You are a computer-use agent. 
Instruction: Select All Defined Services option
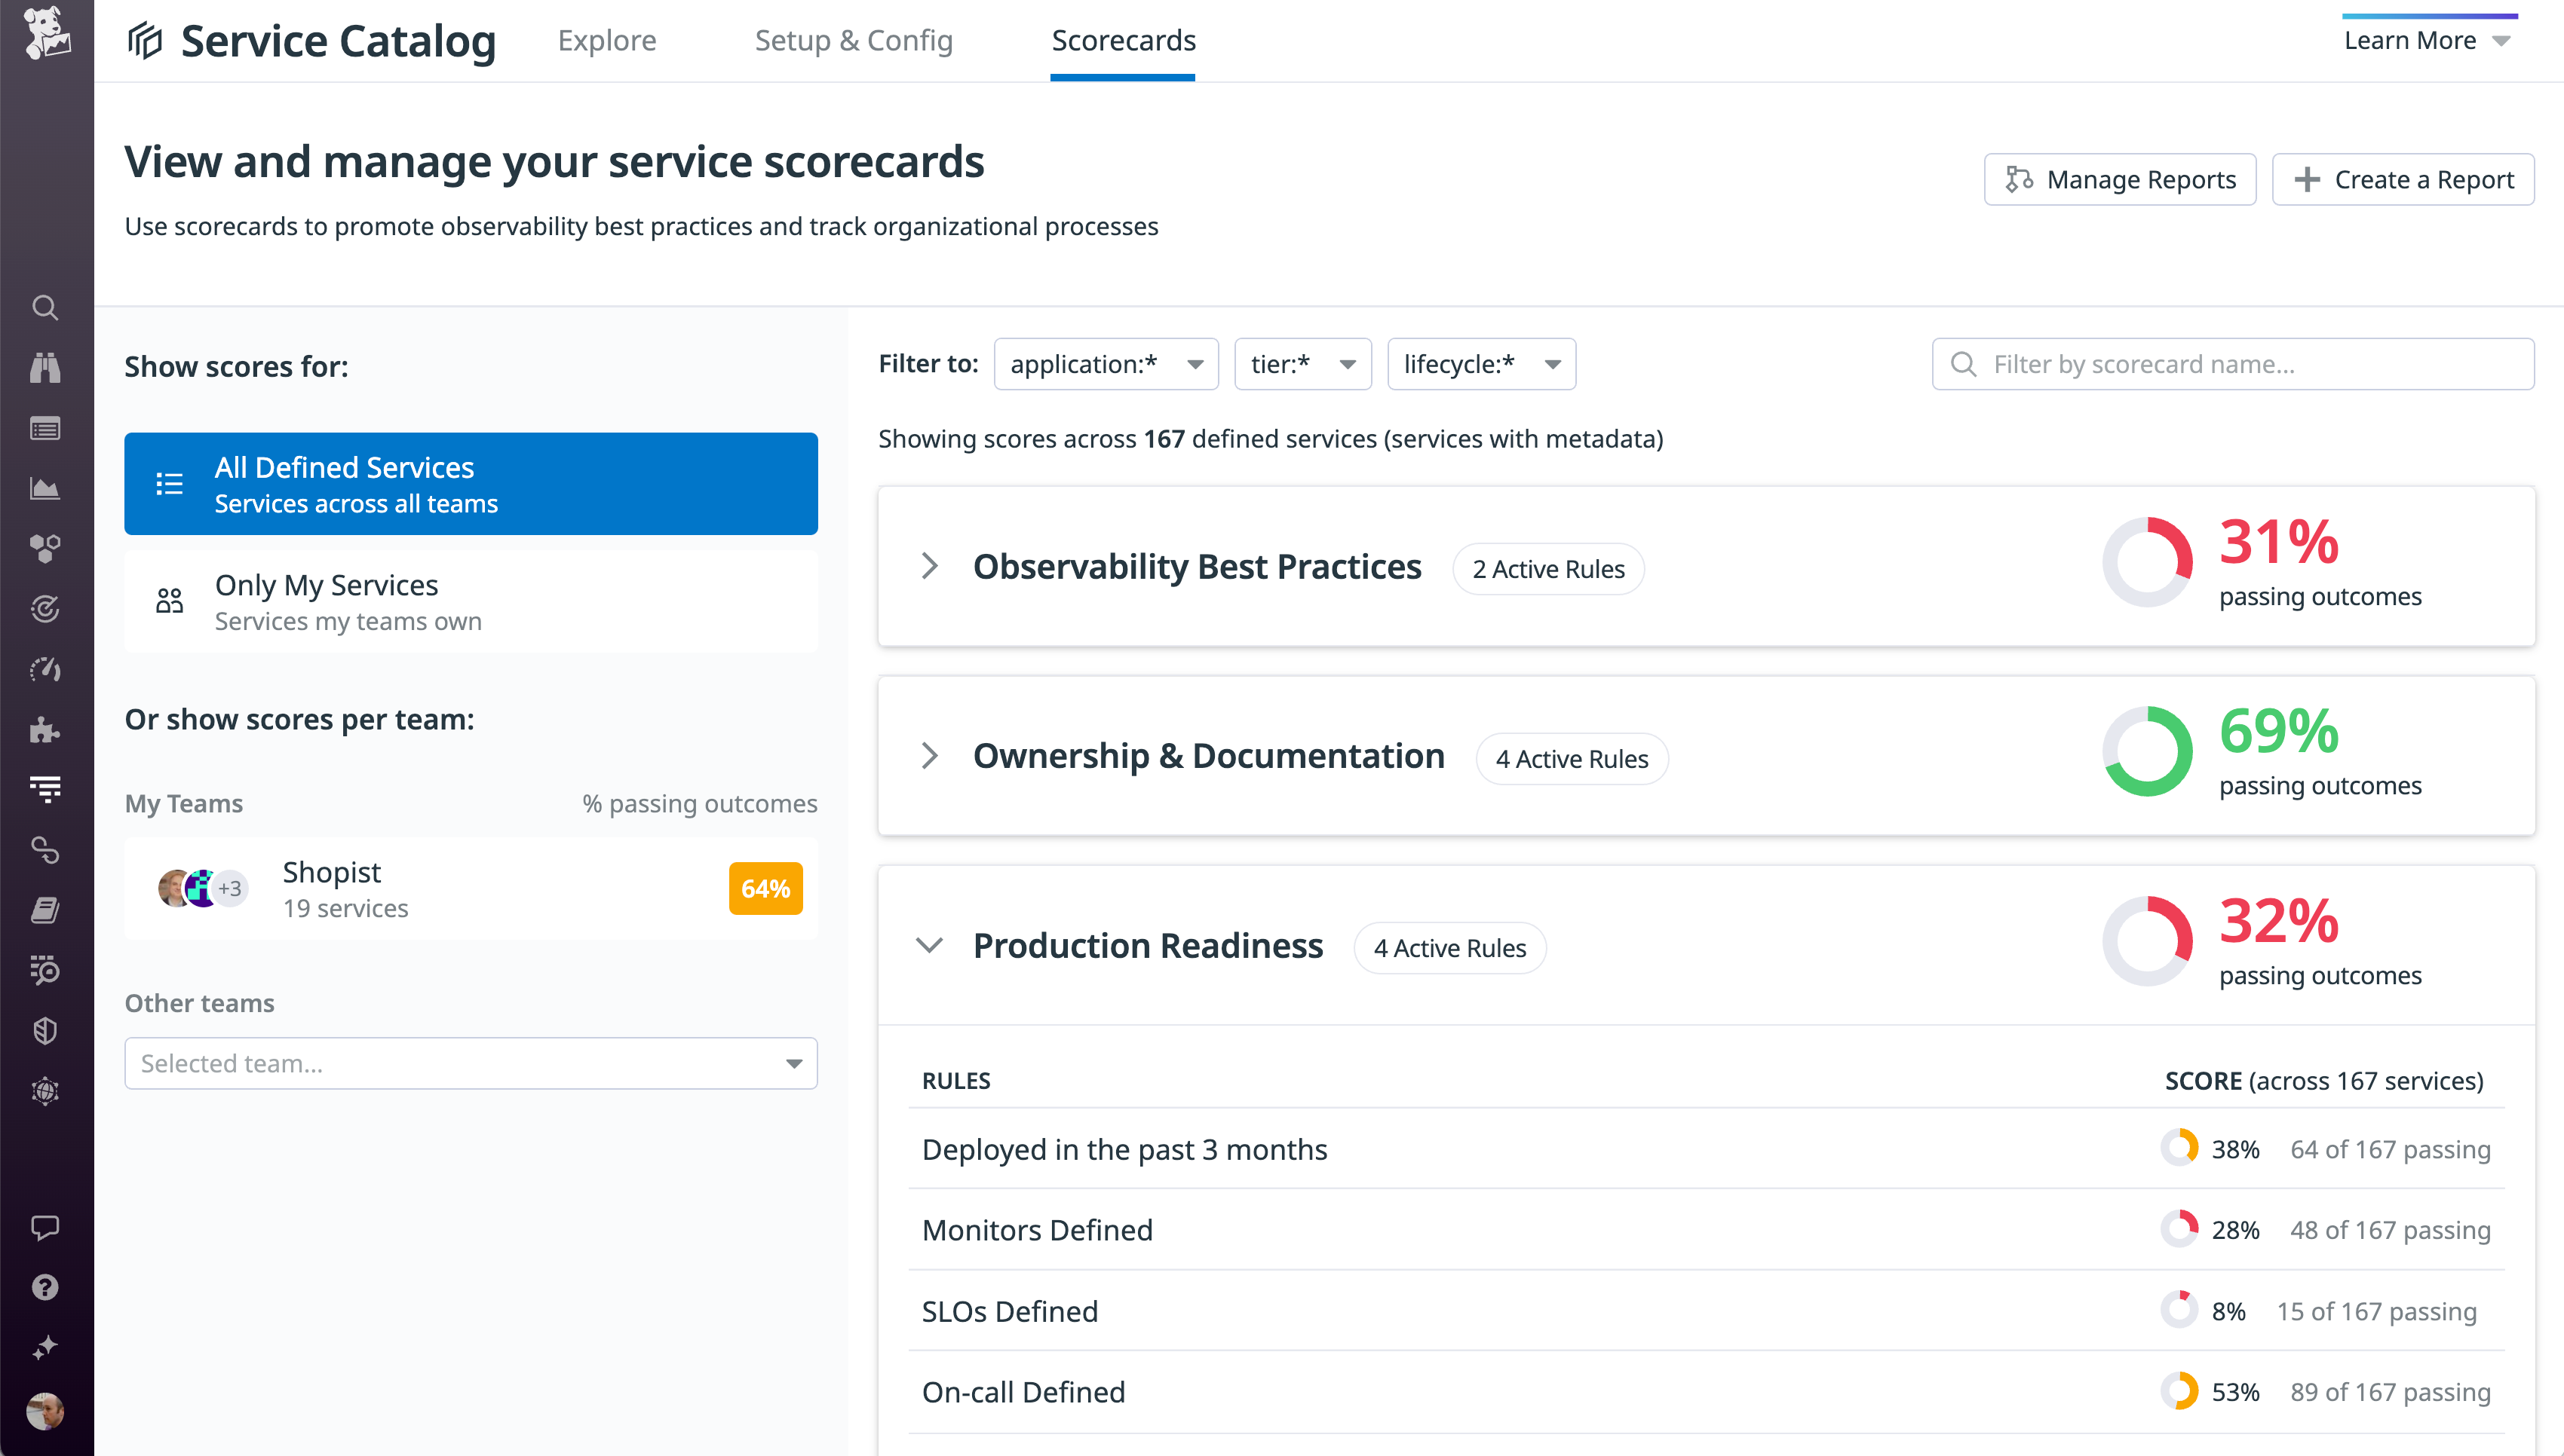tap(470, 483)
